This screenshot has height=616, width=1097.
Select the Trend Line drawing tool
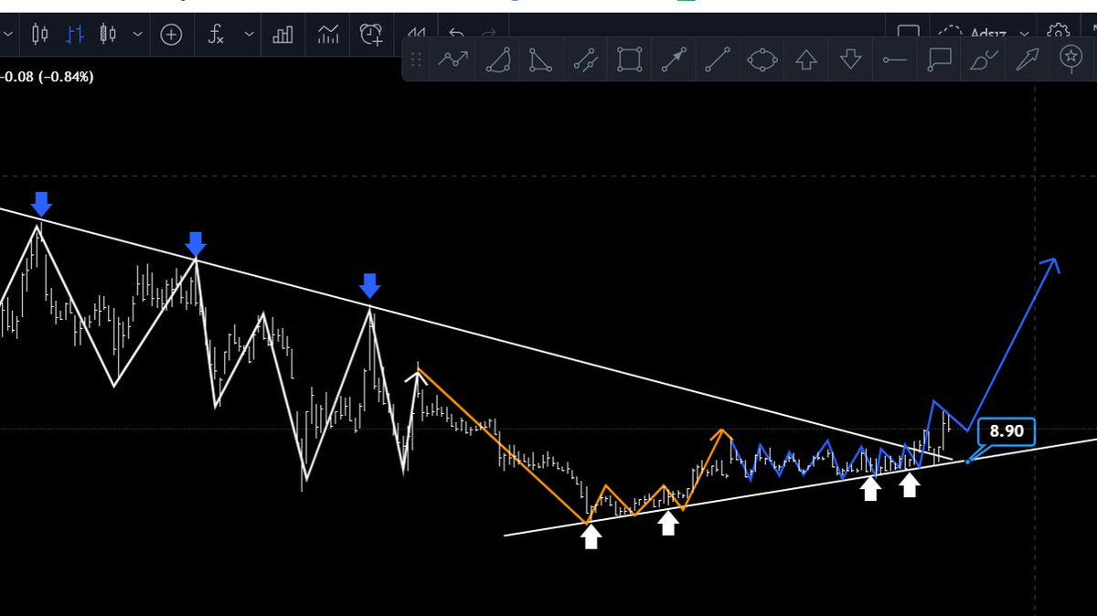[719, 60]
